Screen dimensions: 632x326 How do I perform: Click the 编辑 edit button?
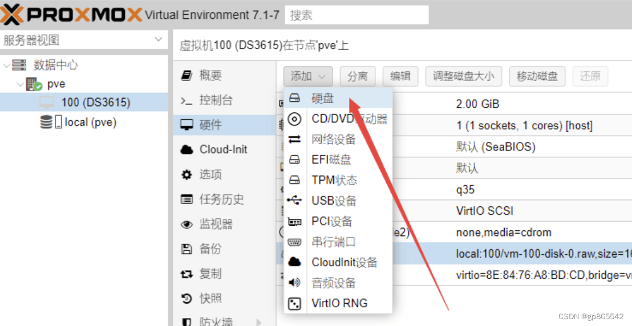pos(400,76)
